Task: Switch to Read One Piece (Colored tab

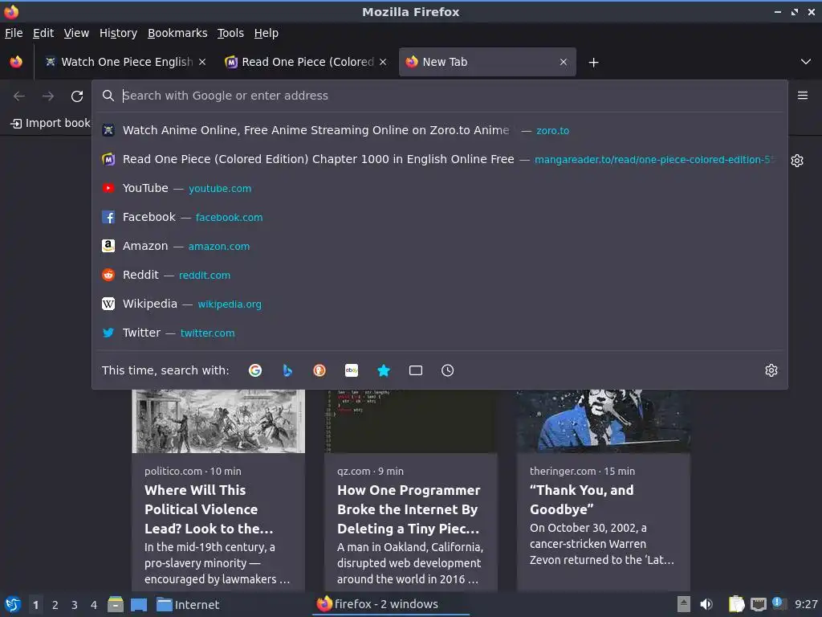Action: click(306, 62)
